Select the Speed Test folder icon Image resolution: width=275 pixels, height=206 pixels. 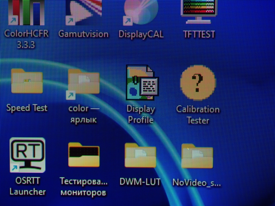[27, 81]
